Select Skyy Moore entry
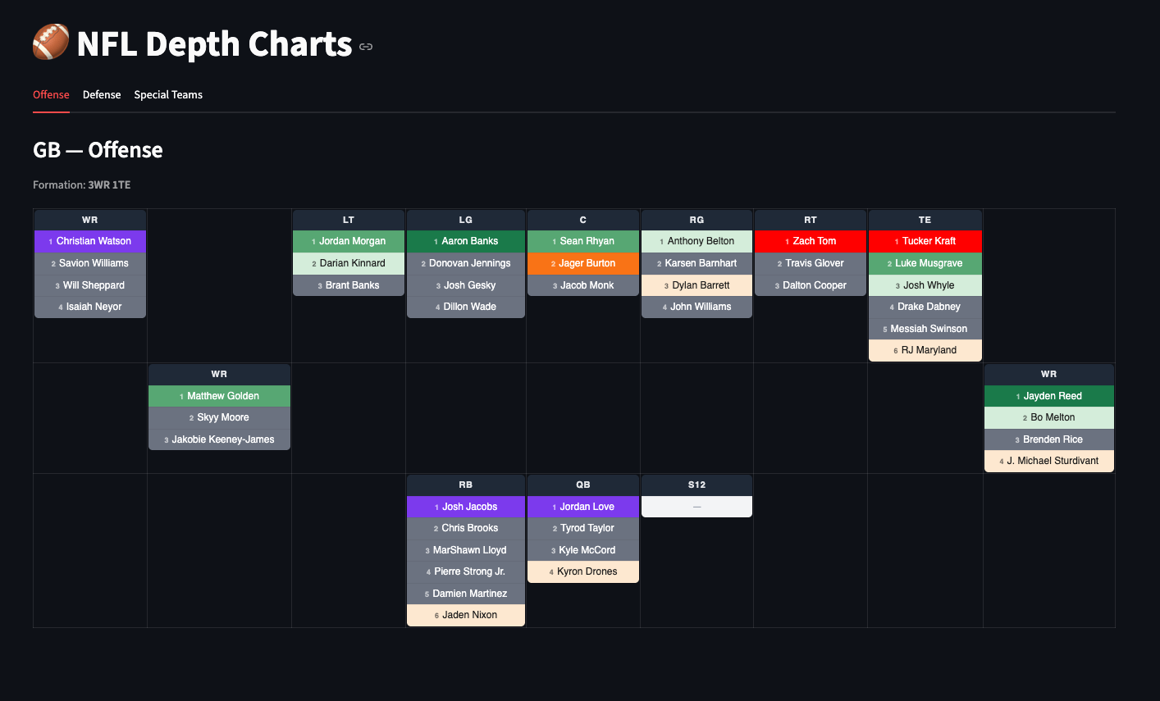1160x701 pixels. (x=219, y=417)
